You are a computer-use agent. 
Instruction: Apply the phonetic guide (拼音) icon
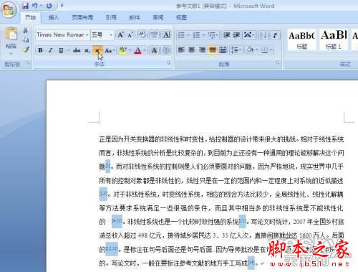coord(154,35)
